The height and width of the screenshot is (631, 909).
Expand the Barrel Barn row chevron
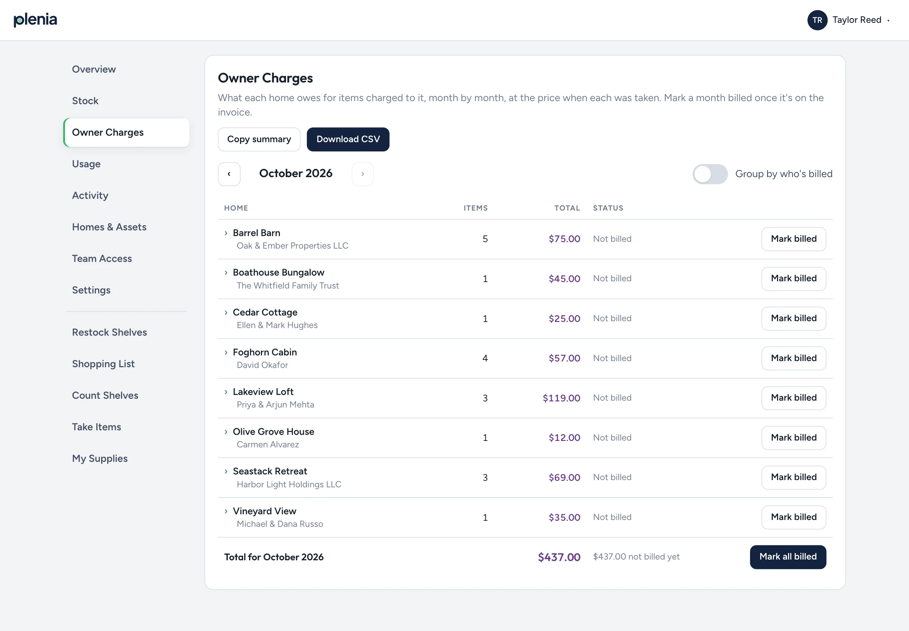(226, 233)
